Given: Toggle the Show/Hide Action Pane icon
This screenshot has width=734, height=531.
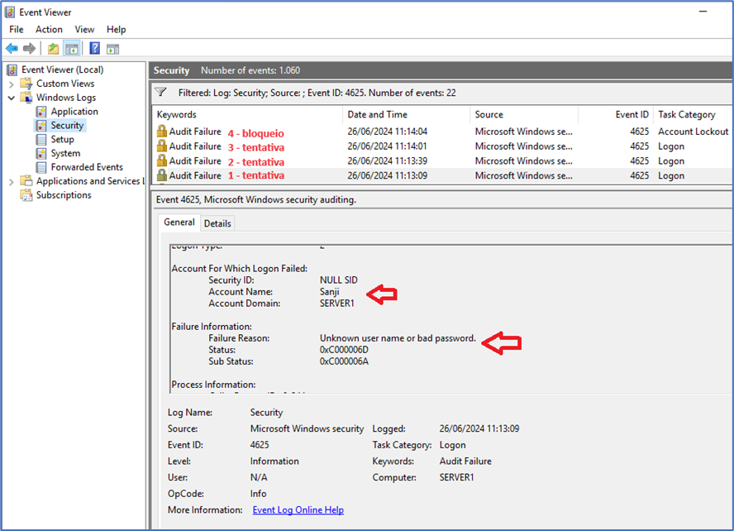Looking at the screenshot, I should pos(113,49).
